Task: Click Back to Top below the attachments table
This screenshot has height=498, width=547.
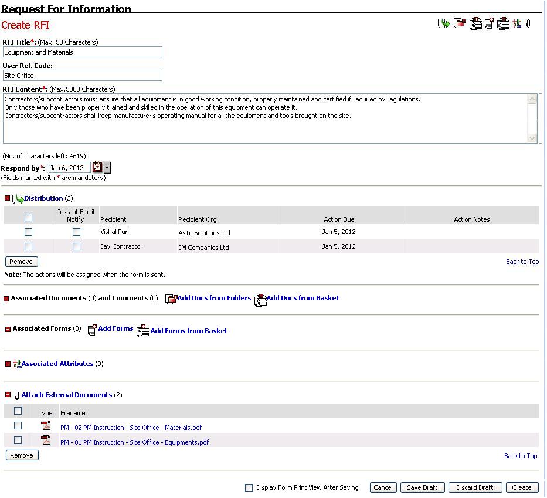Action: pos(521,456)
